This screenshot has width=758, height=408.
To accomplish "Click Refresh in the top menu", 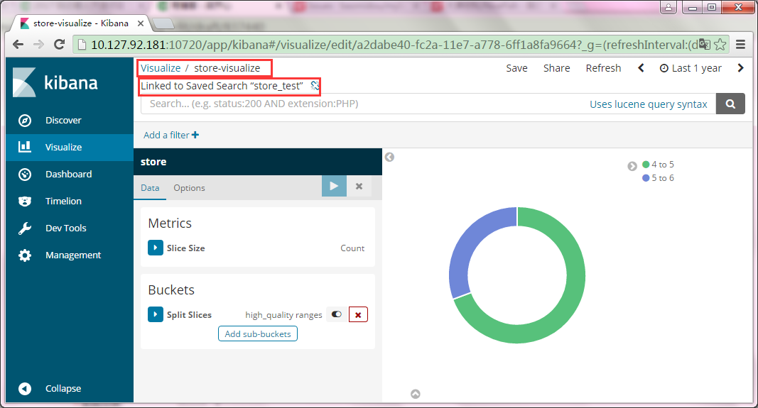I will click(x=603, y=68).
